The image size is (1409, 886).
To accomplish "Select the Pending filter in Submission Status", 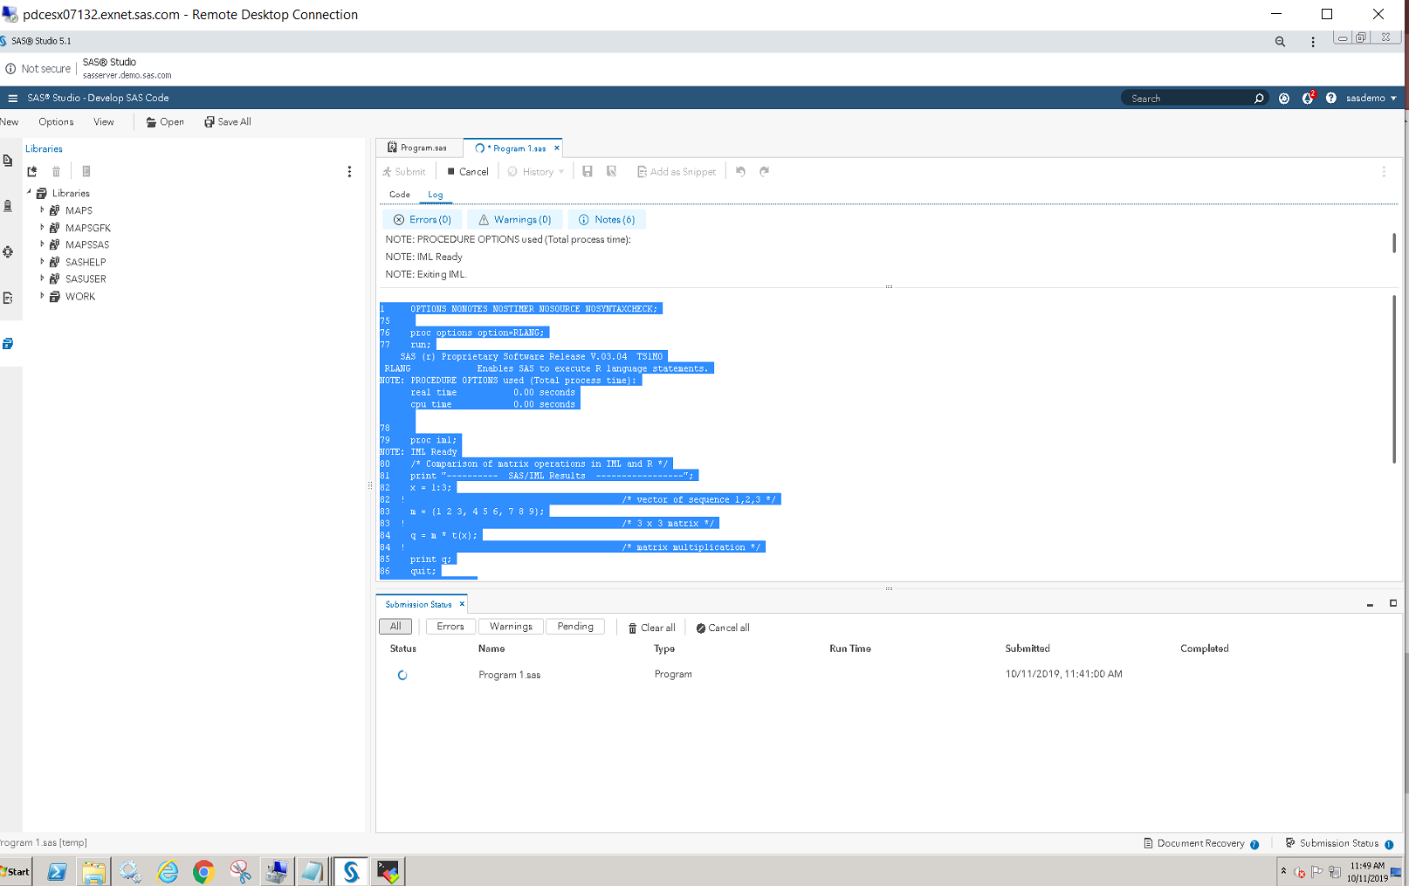I will click(575, 626).
